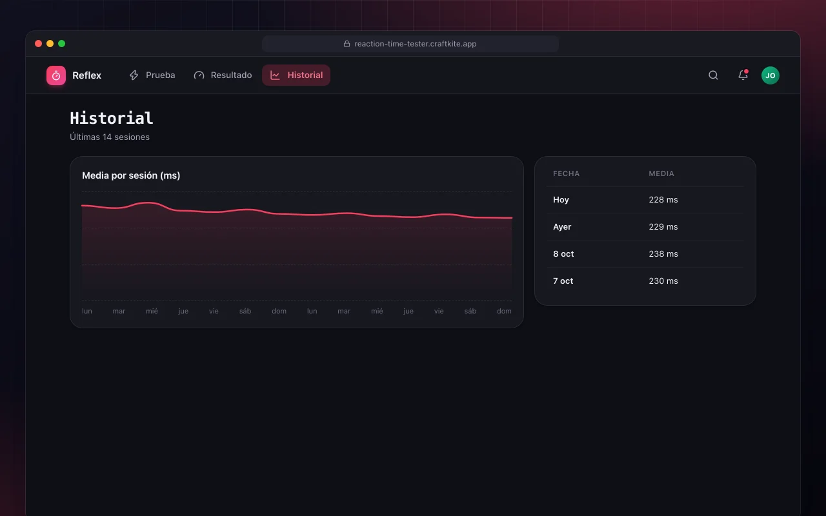
Task: Select the Hoy 228 ms row
Action: (645, 200)
